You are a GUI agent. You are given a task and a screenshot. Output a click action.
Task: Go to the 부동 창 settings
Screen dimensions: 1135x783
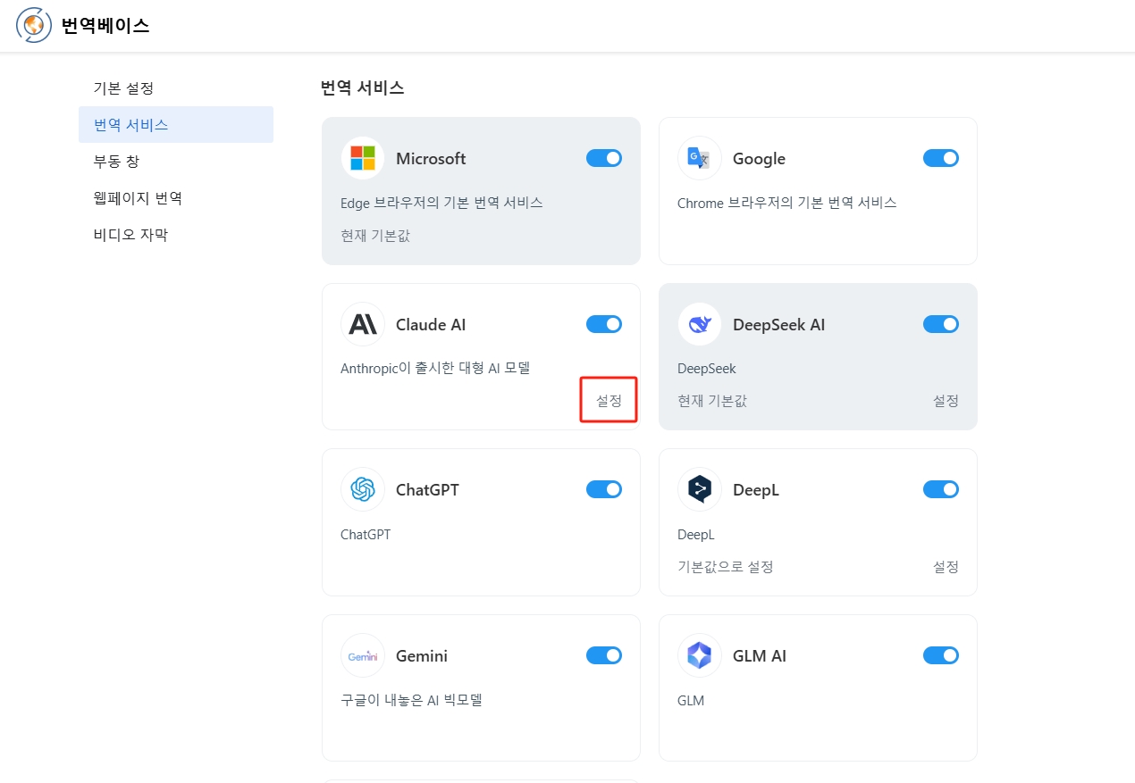[x=176, y=162]
